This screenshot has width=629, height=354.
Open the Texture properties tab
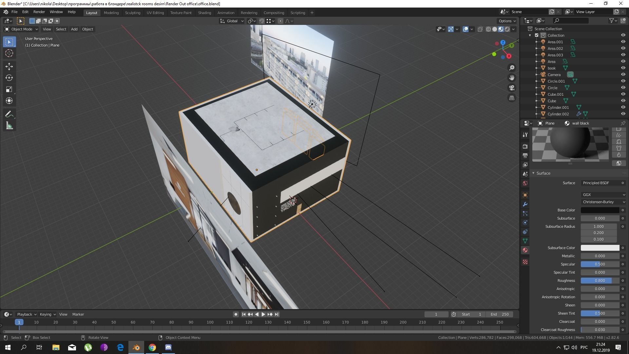click(525, 262)
